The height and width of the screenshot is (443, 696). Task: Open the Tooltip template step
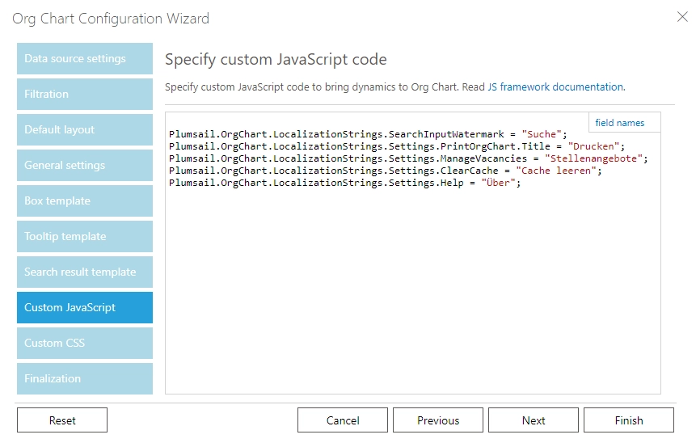pyautogui.click(x=85, y=236)
